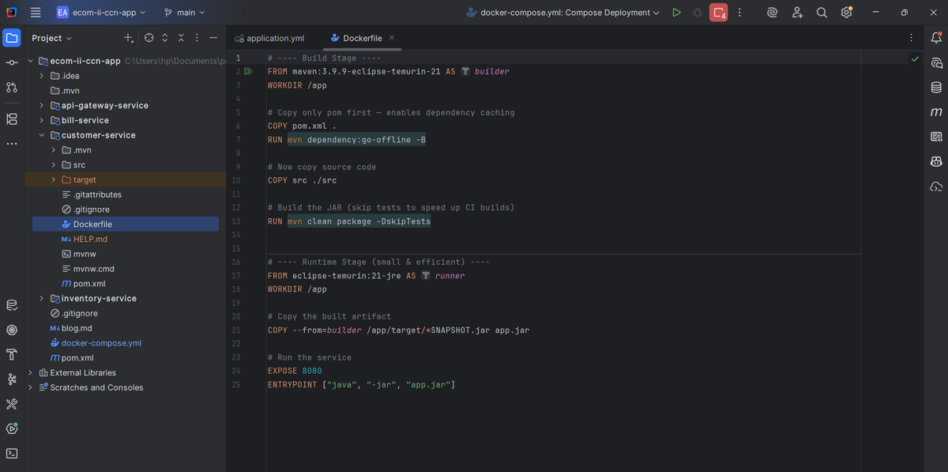Click the green Run button in toolbar
Screen dimensions: 948x472
point(676,13)
